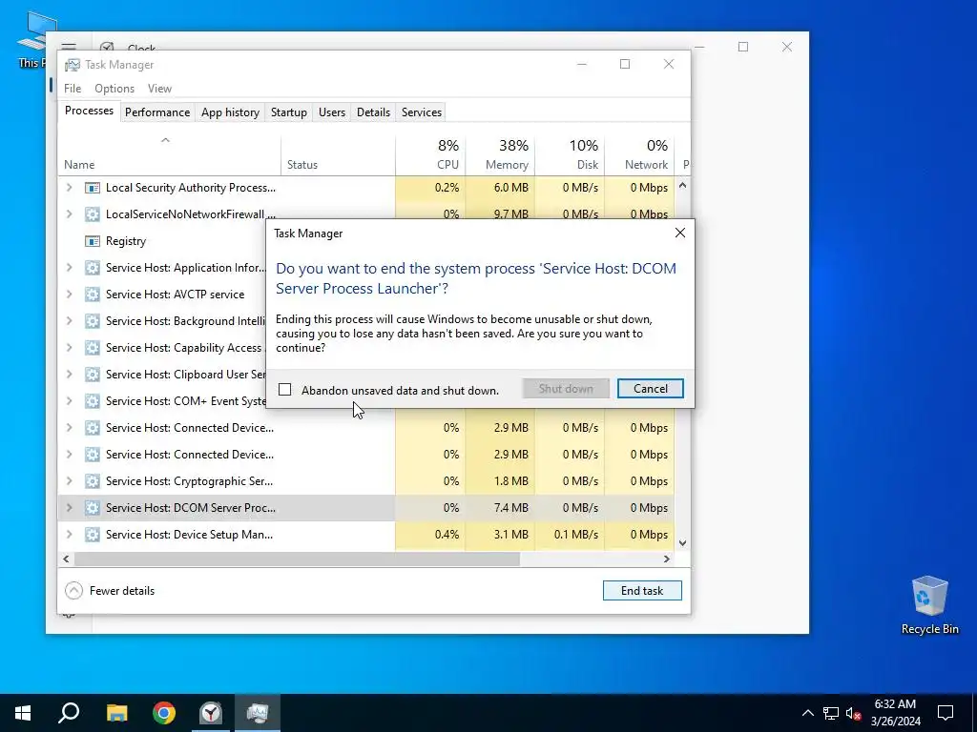Click Task Manager title bar icon
This screenshot has height=732, width=977.
click(73, 65)
